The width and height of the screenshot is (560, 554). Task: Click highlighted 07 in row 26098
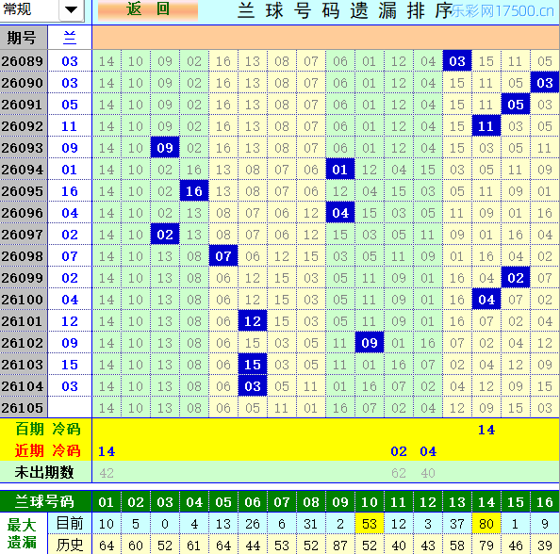223,256
